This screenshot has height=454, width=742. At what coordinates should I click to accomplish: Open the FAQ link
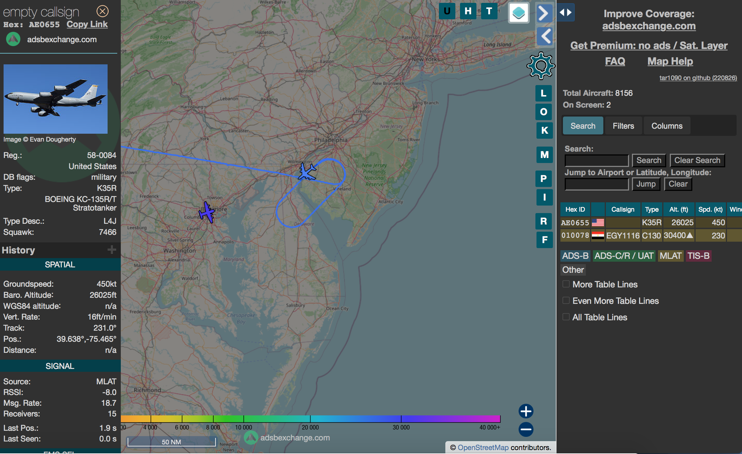615,61
